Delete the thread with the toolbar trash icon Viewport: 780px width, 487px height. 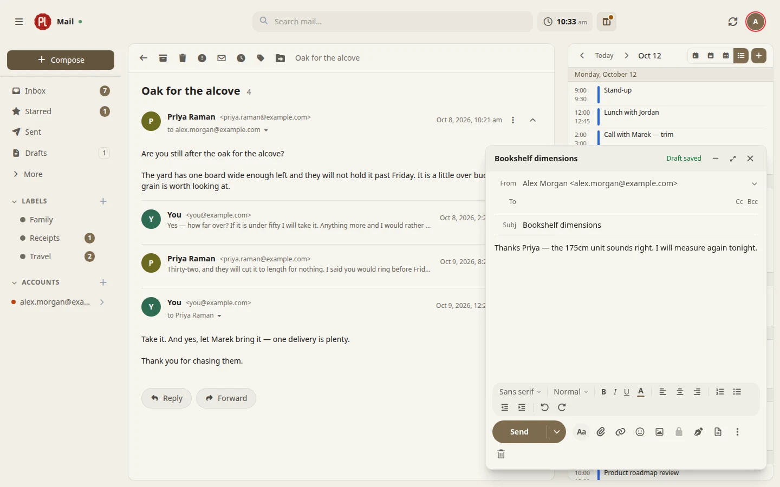tap(183, 58)
